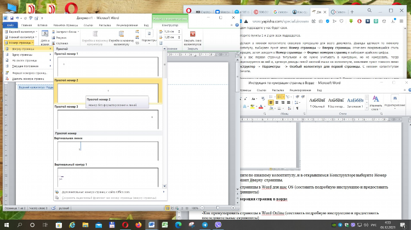
Task: Click the search tabs magnifier in Opera
Action: coord(369,10)
